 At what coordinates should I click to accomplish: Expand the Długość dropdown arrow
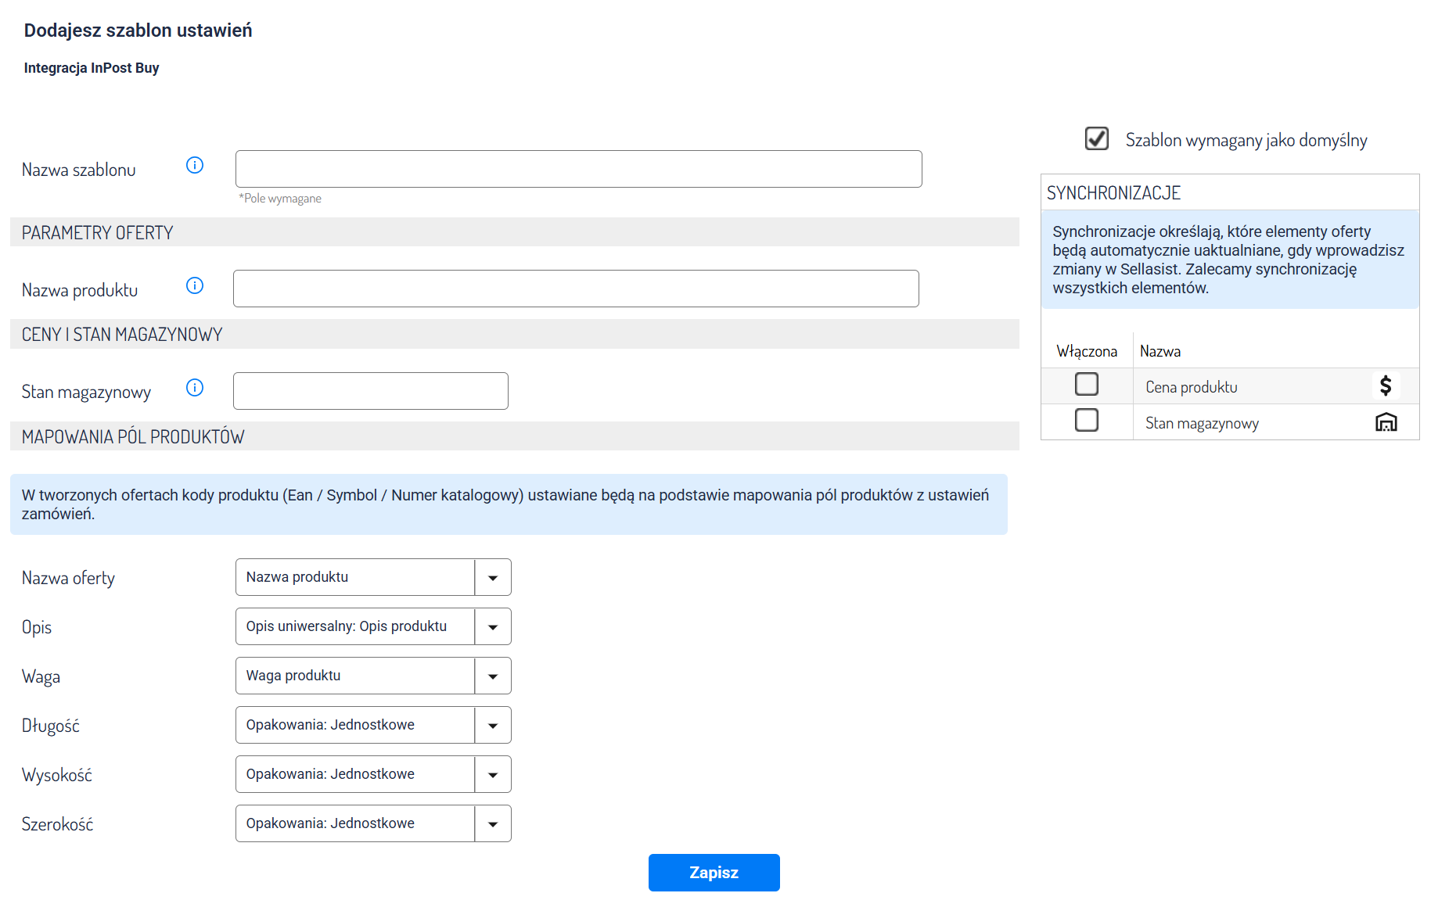point(492,726)
